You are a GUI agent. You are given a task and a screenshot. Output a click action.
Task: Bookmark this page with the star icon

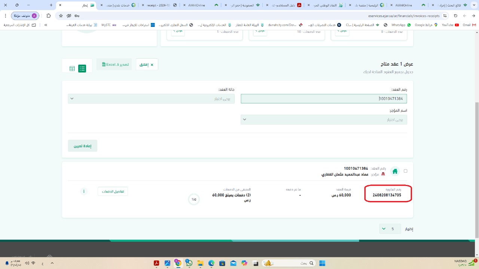tap(61, 16)
